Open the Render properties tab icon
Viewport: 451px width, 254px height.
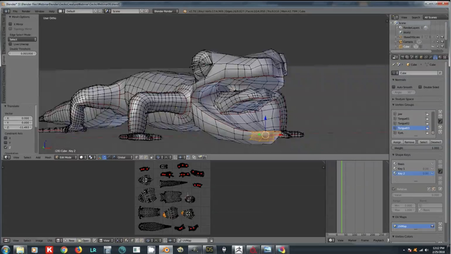[402, 57]
